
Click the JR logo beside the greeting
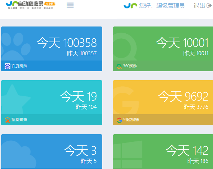pos(131,6)
